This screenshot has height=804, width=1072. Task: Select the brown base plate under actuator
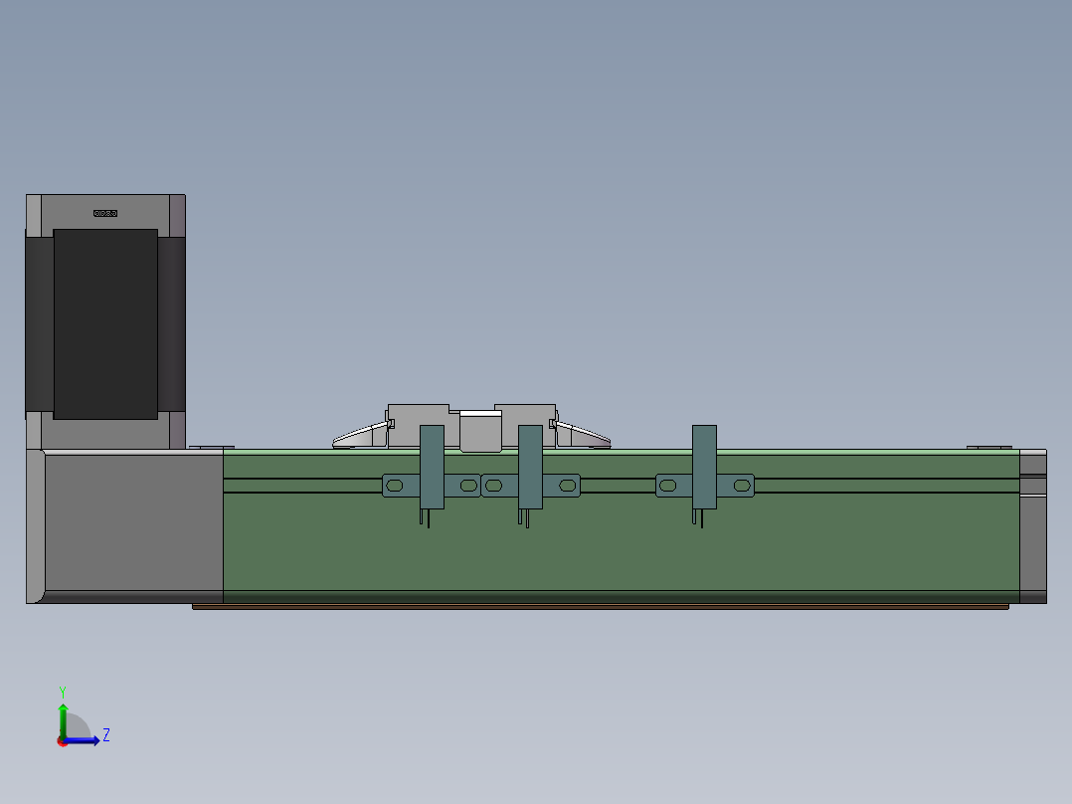point(601,607)
